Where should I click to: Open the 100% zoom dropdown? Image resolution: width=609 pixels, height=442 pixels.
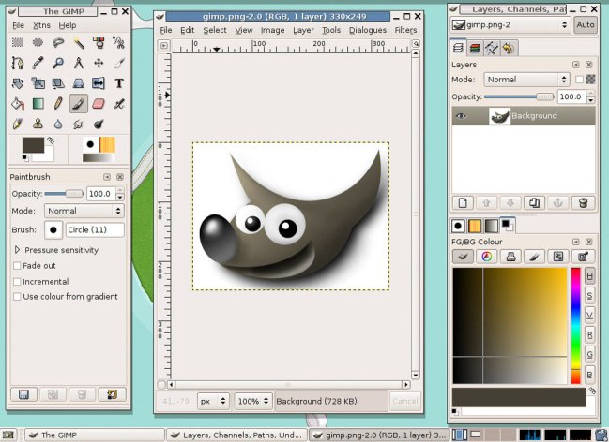[x=252, y=401]
